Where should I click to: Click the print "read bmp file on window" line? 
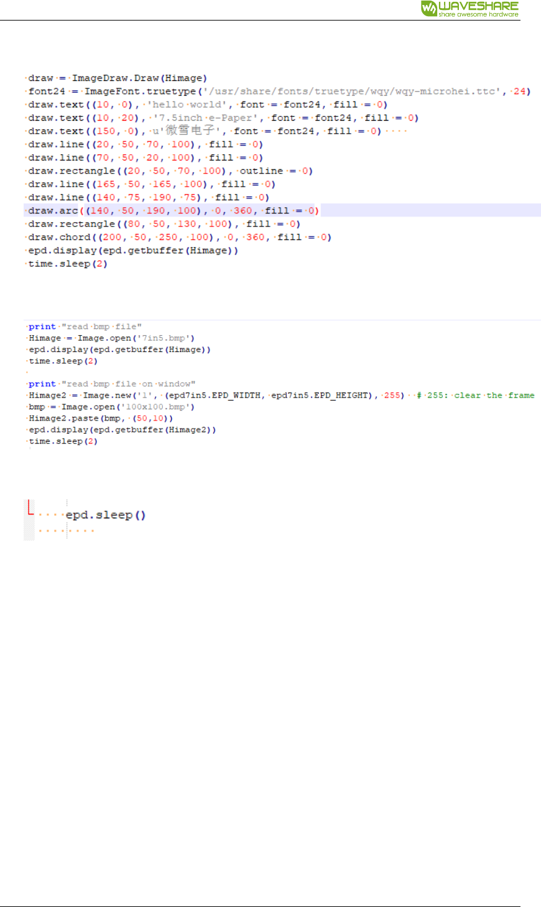pyautogui.click(x=112, y=384)
